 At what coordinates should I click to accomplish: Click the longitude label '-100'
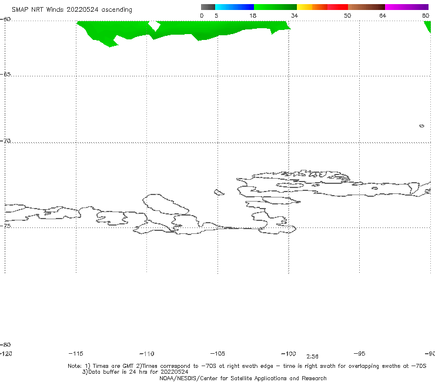pyautogui.click(x=289, y=353)
